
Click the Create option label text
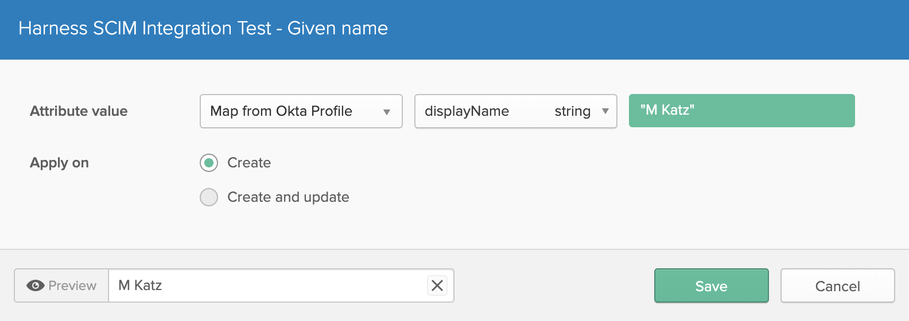(x=249, y=163)
